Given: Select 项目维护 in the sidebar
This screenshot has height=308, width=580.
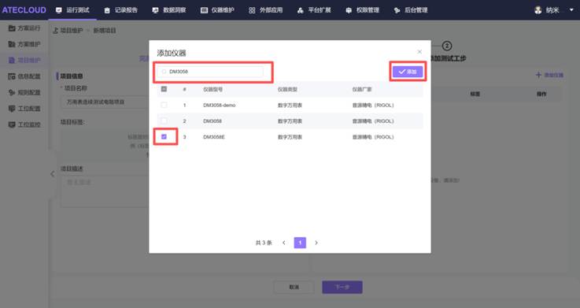Looking at the screenshot, I should (x=24, y=60).
